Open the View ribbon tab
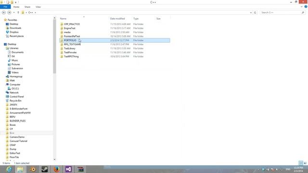 (38, 7)
